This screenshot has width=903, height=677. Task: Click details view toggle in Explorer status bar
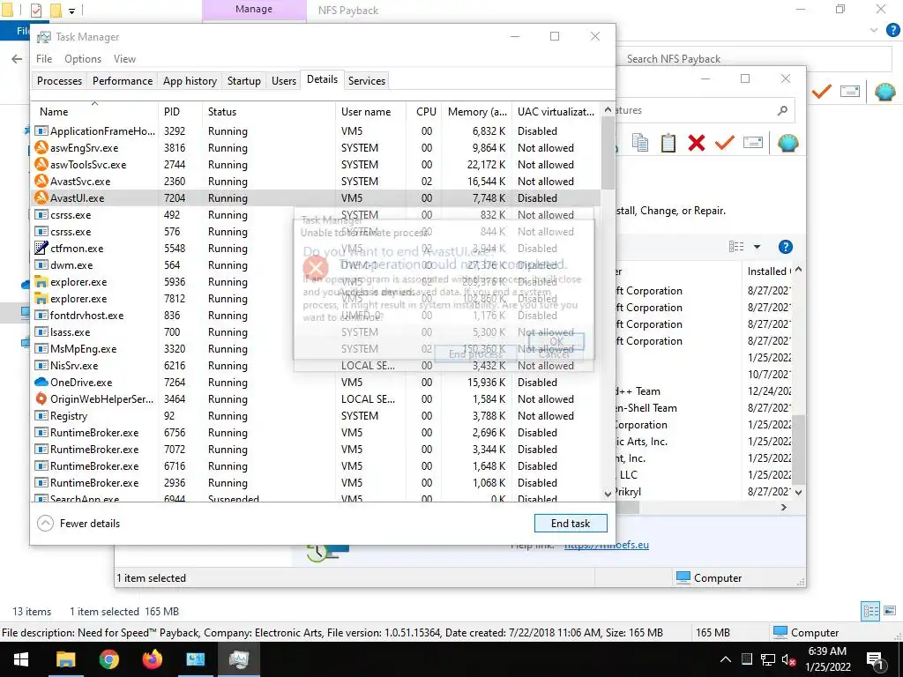tap(870, 612)
